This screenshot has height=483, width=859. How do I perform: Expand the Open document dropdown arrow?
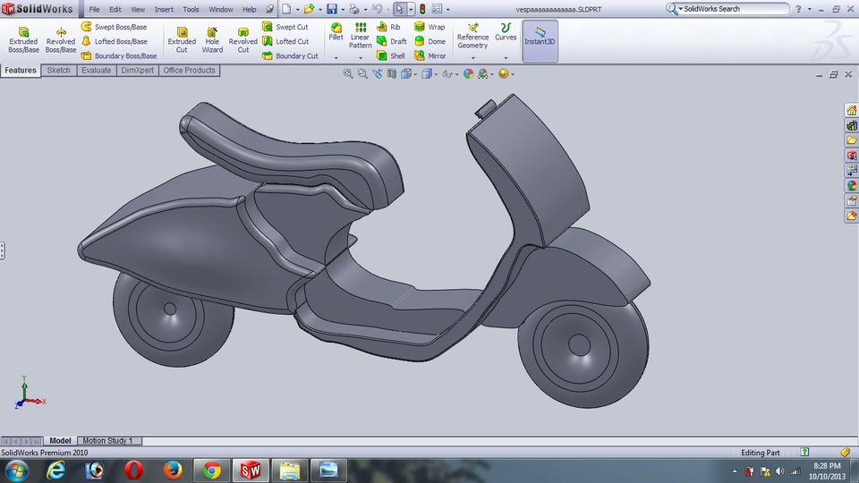click(x=320, y=9)
